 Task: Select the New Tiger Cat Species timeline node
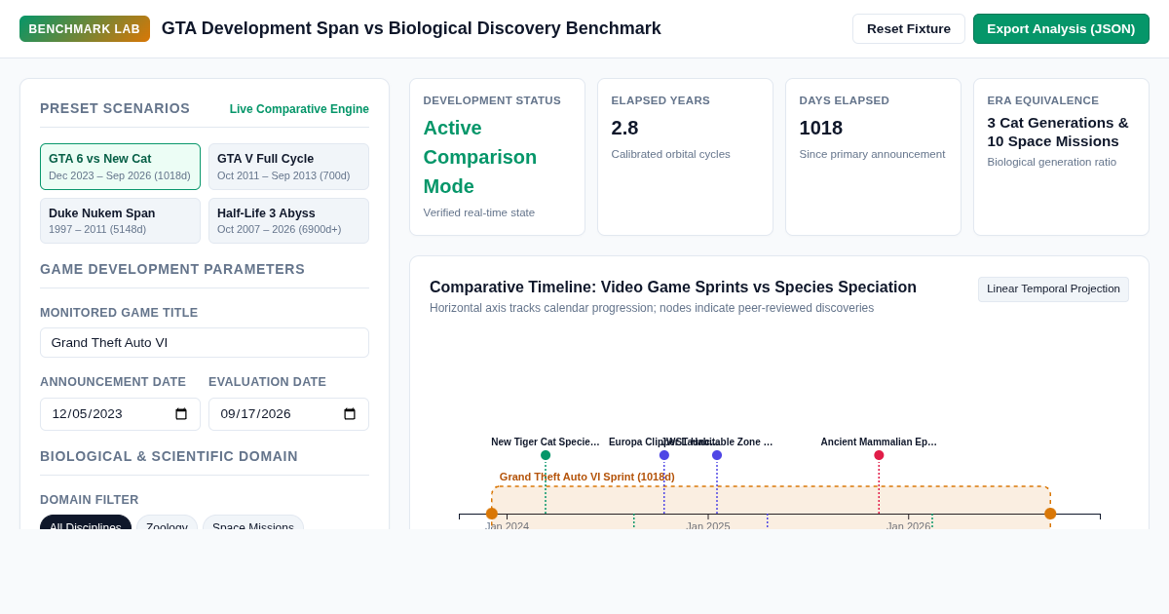coord(546,455)
